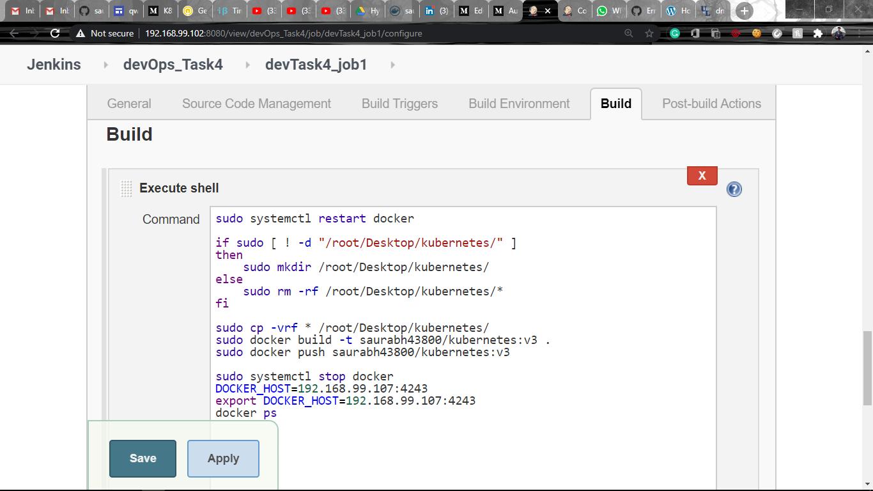Expand the breadcrumb arrow after devTask4_job1
The width and height of the screenshot is (873, 491).
coord(392,64)
